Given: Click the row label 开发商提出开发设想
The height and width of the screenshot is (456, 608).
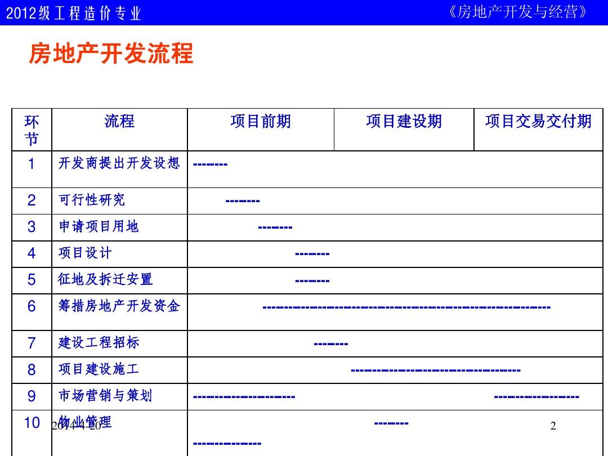Looking at the screenshot, I should tap(119, 163).
